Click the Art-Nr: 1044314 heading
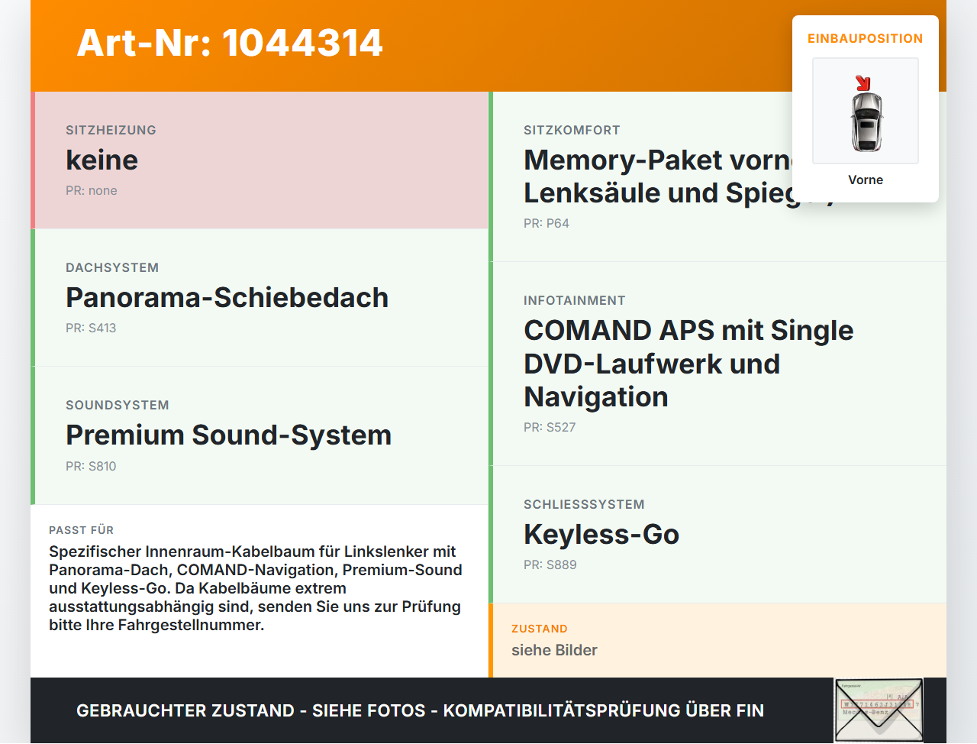 pyautogui.click(x=230, y=43)
